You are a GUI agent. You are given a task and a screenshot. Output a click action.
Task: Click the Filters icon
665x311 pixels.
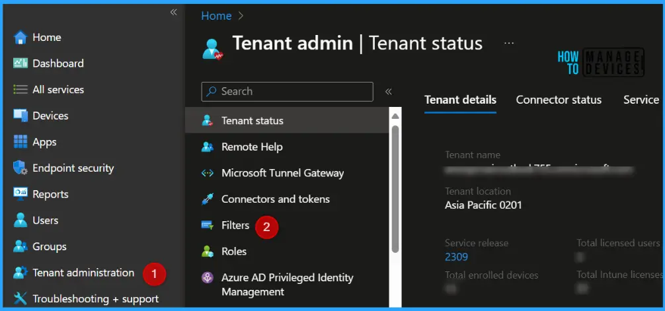click(x=208, y=225)
